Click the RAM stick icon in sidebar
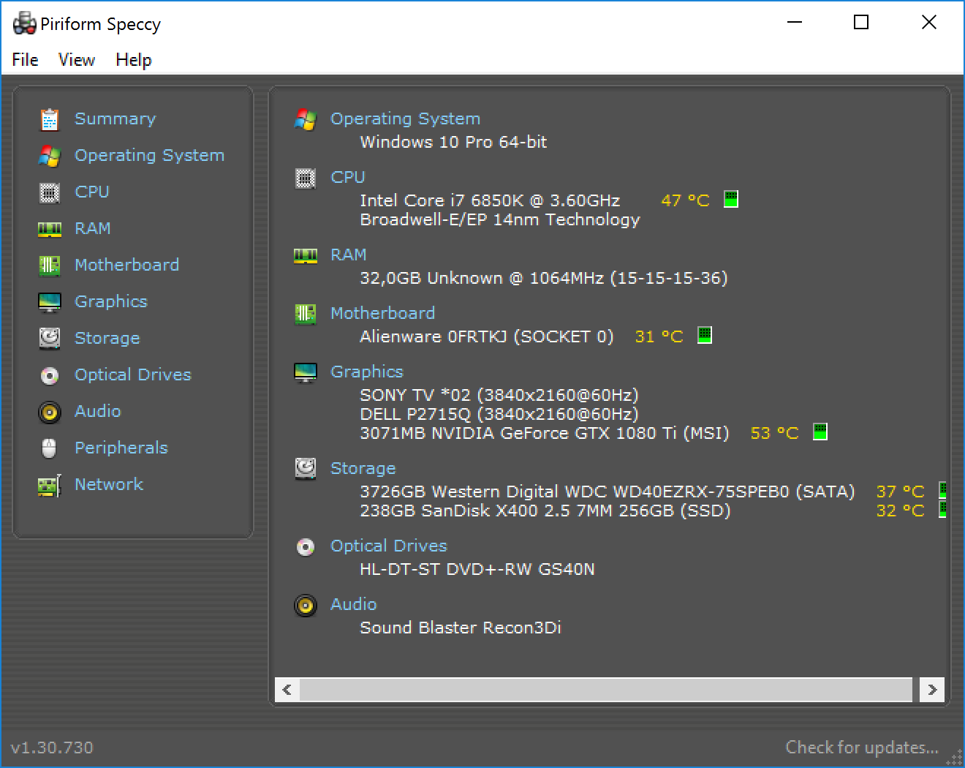The width and height of the screenshot is (965, 768). click(49, 230)
